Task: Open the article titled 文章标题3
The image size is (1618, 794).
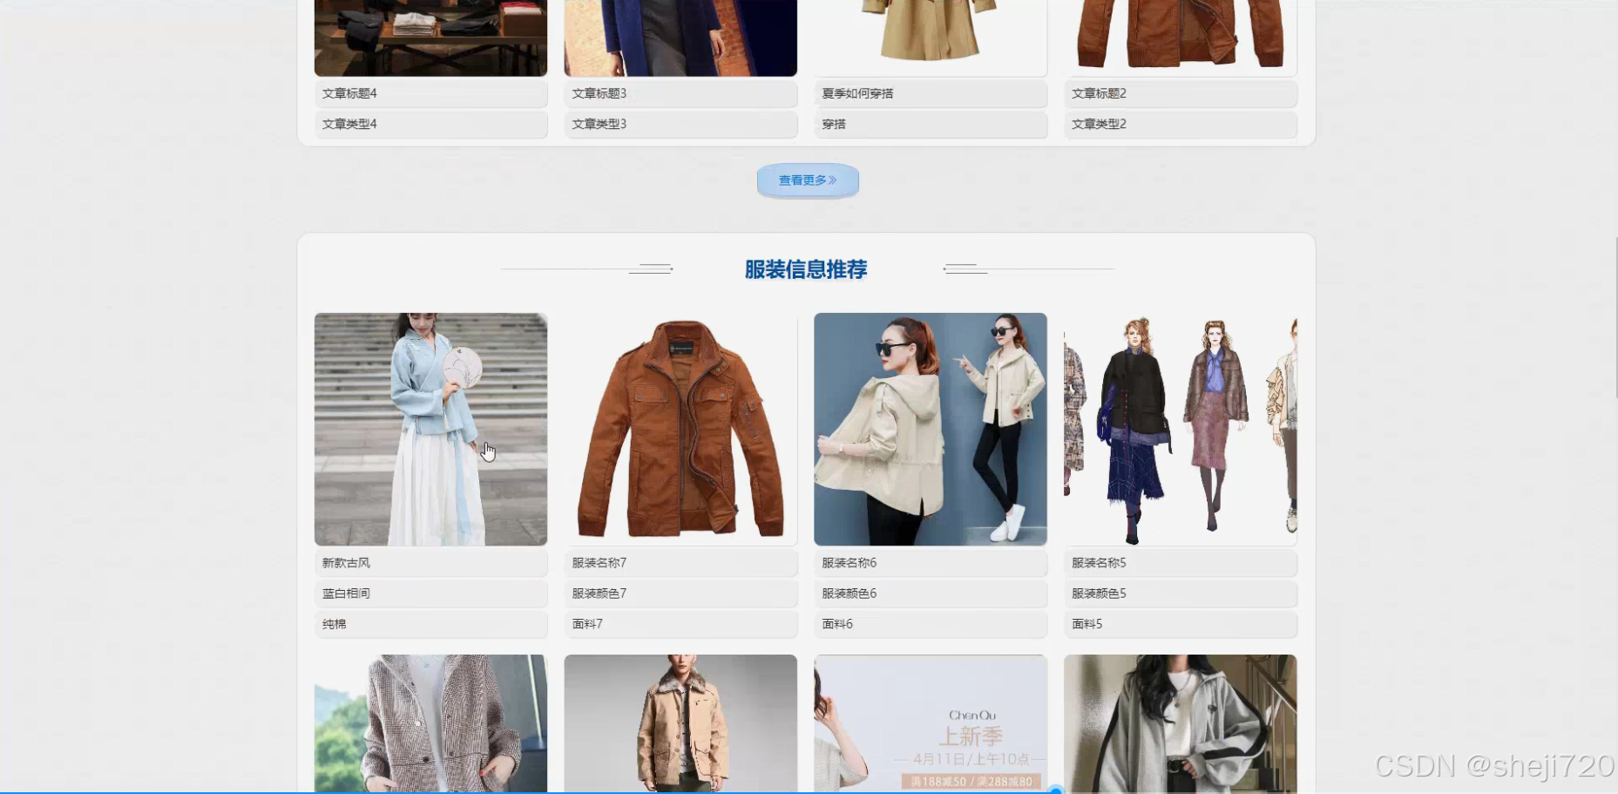Action: [680, 93]
